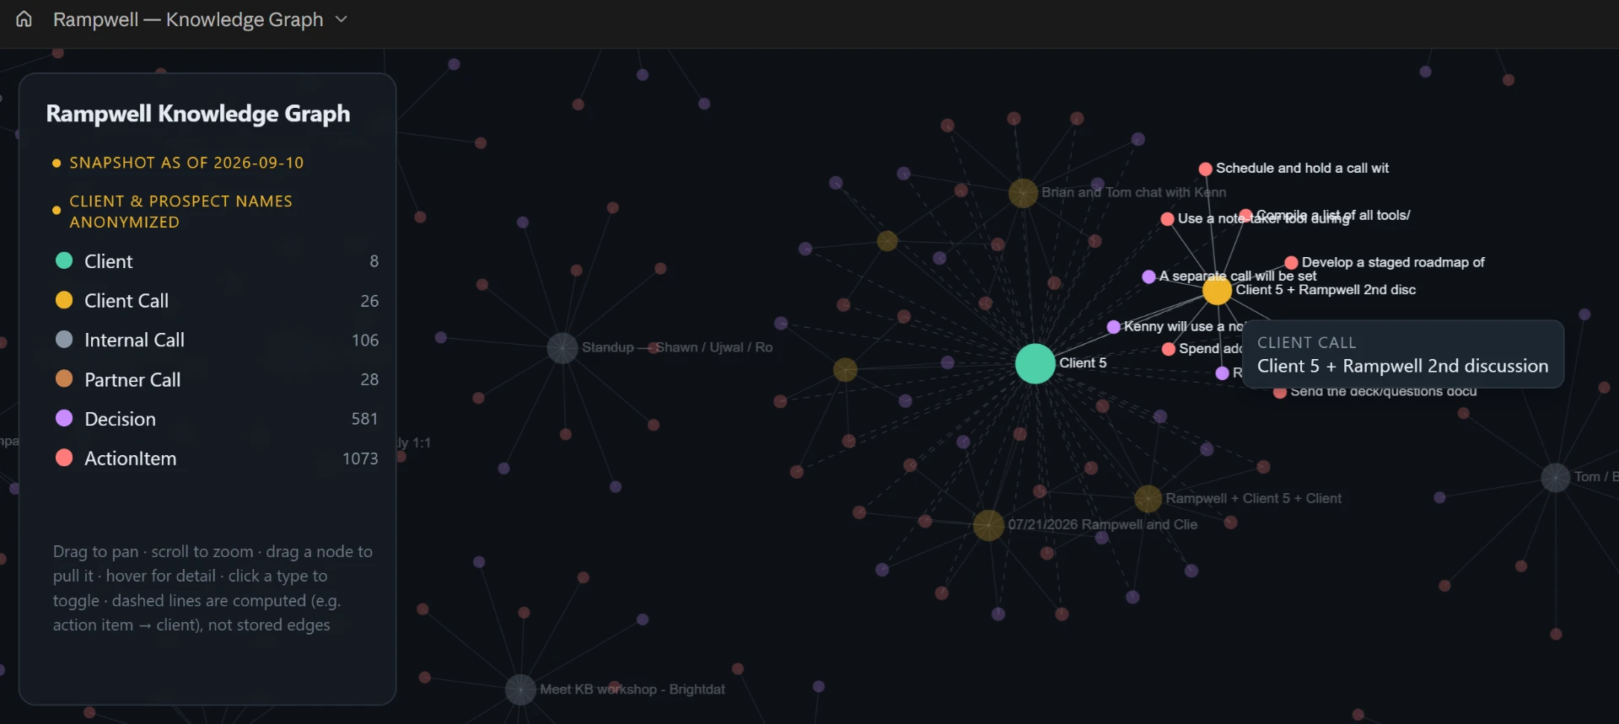Select the Compile a list of all tools node
Screen dimensions: 1619x724
pyautogui.click(x=1245, y=215)
